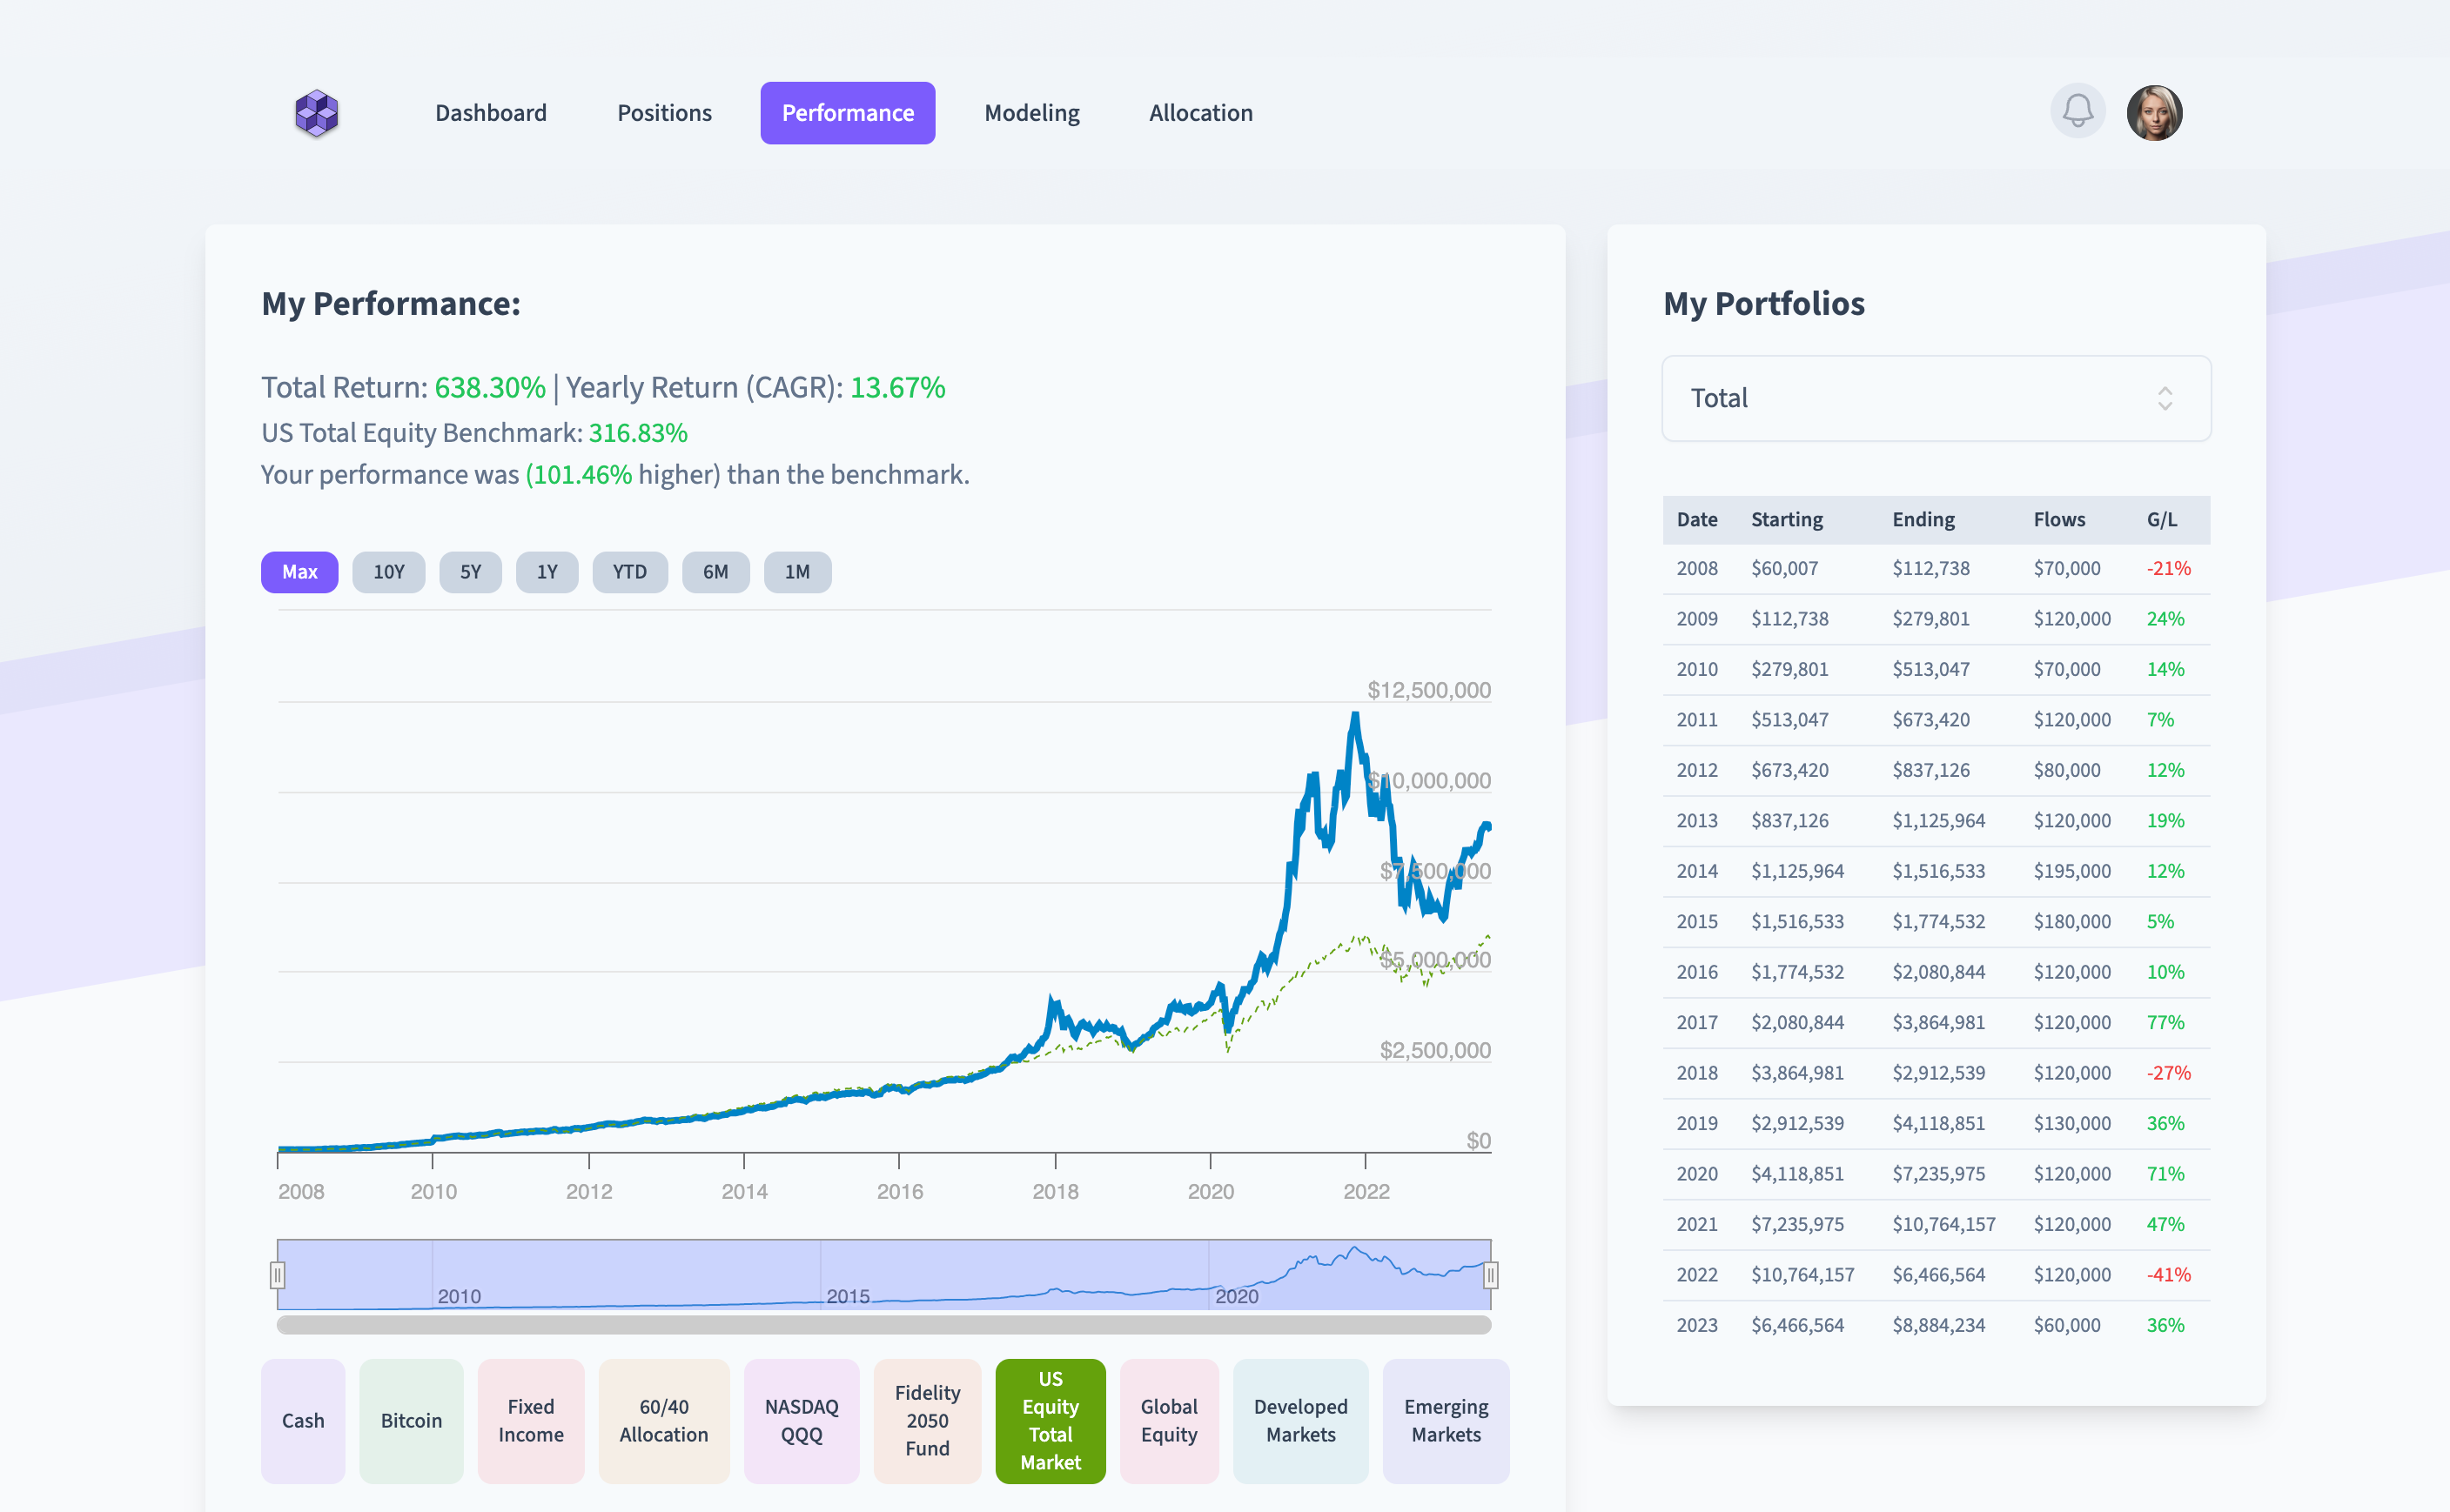The height and width of the screenshot is (1512, 2450).
Task: Grab the left range selector handle
Action: pyautogui.click(x=279, y=1275)
